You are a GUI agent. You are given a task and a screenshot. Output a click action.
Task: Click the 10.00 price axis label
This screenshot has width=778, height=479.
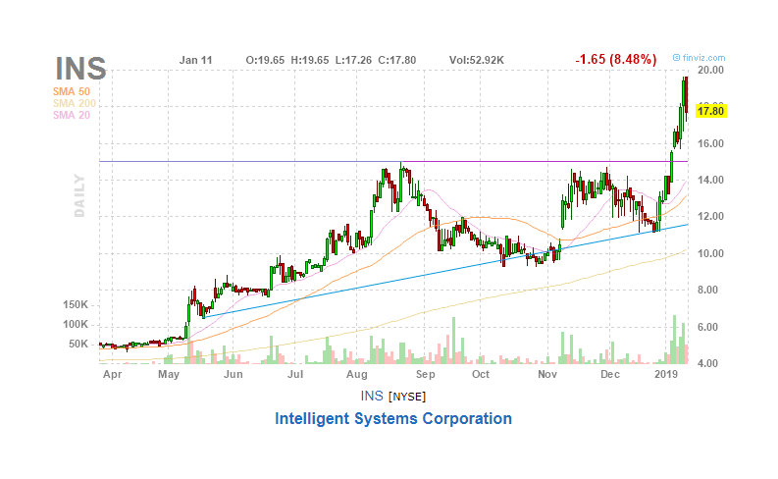(710, 253)
